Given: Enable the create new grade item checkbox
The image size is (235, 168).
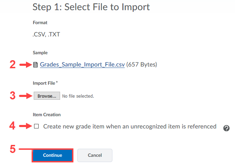Looking at the screenshot, I should pyautogui.click(x=37, y=126).
